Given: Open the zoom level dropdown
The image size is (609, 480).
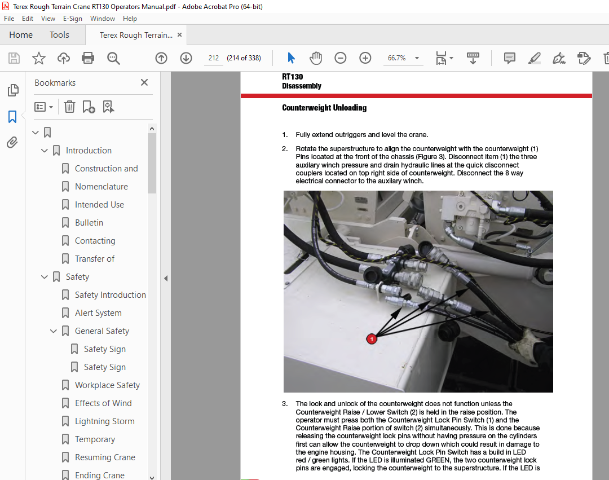Looking at the screenshot, I should [417, 58].
